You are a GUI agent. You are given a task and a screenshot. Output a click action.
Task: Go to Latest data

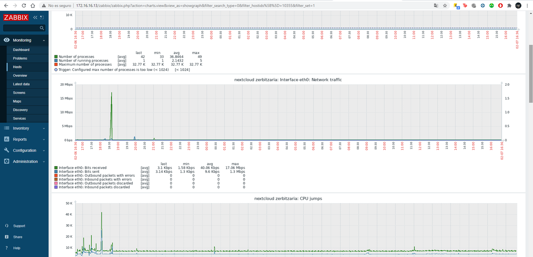point(21,84)
